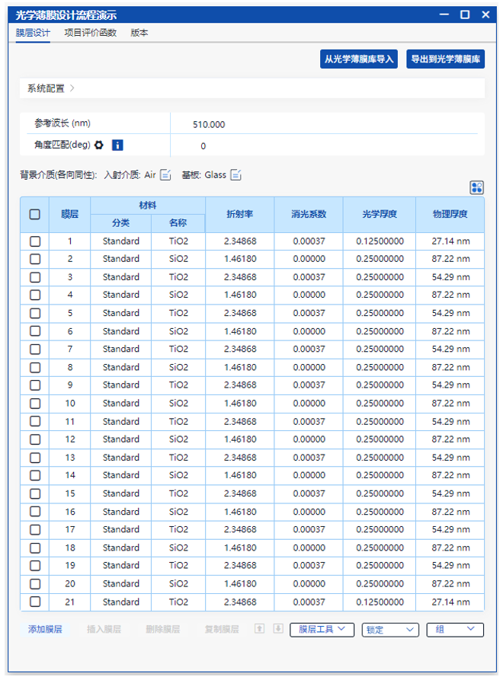Click the move layer down arrow icon
This screenshot has width=503, height=680.
point(278,629)
